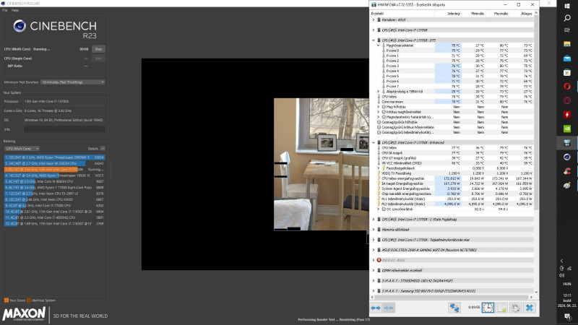Viewport: 578px width, 325px height.
Task: Open File Explorer from the taskbar
Action: [x=567, y=44]
